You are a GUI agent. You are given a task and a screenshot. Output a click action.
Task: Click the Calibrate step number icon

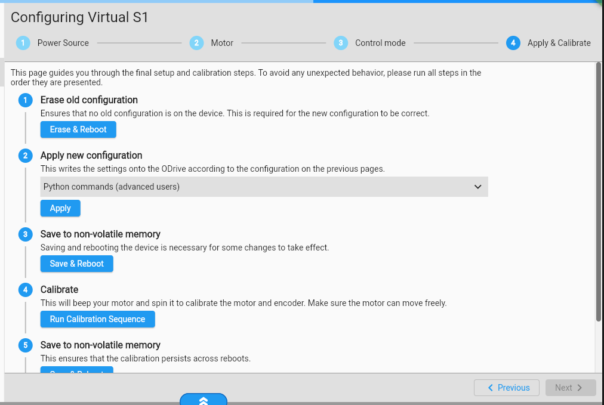coord(25,290)
